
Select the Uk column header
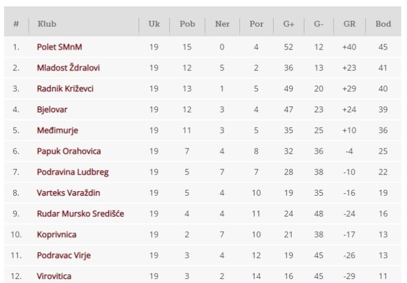click(154, 24)
